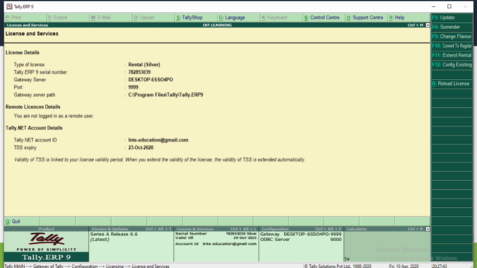Click the Tally.NET Account Details heading

pos(34,128)
